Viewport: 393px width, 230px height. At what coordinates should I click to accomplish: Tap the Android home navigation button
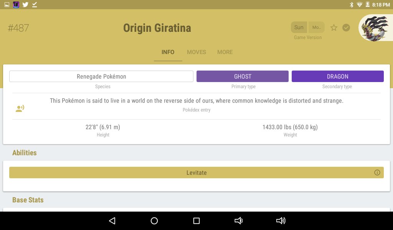pyautogui.click(x=154, y=220)
